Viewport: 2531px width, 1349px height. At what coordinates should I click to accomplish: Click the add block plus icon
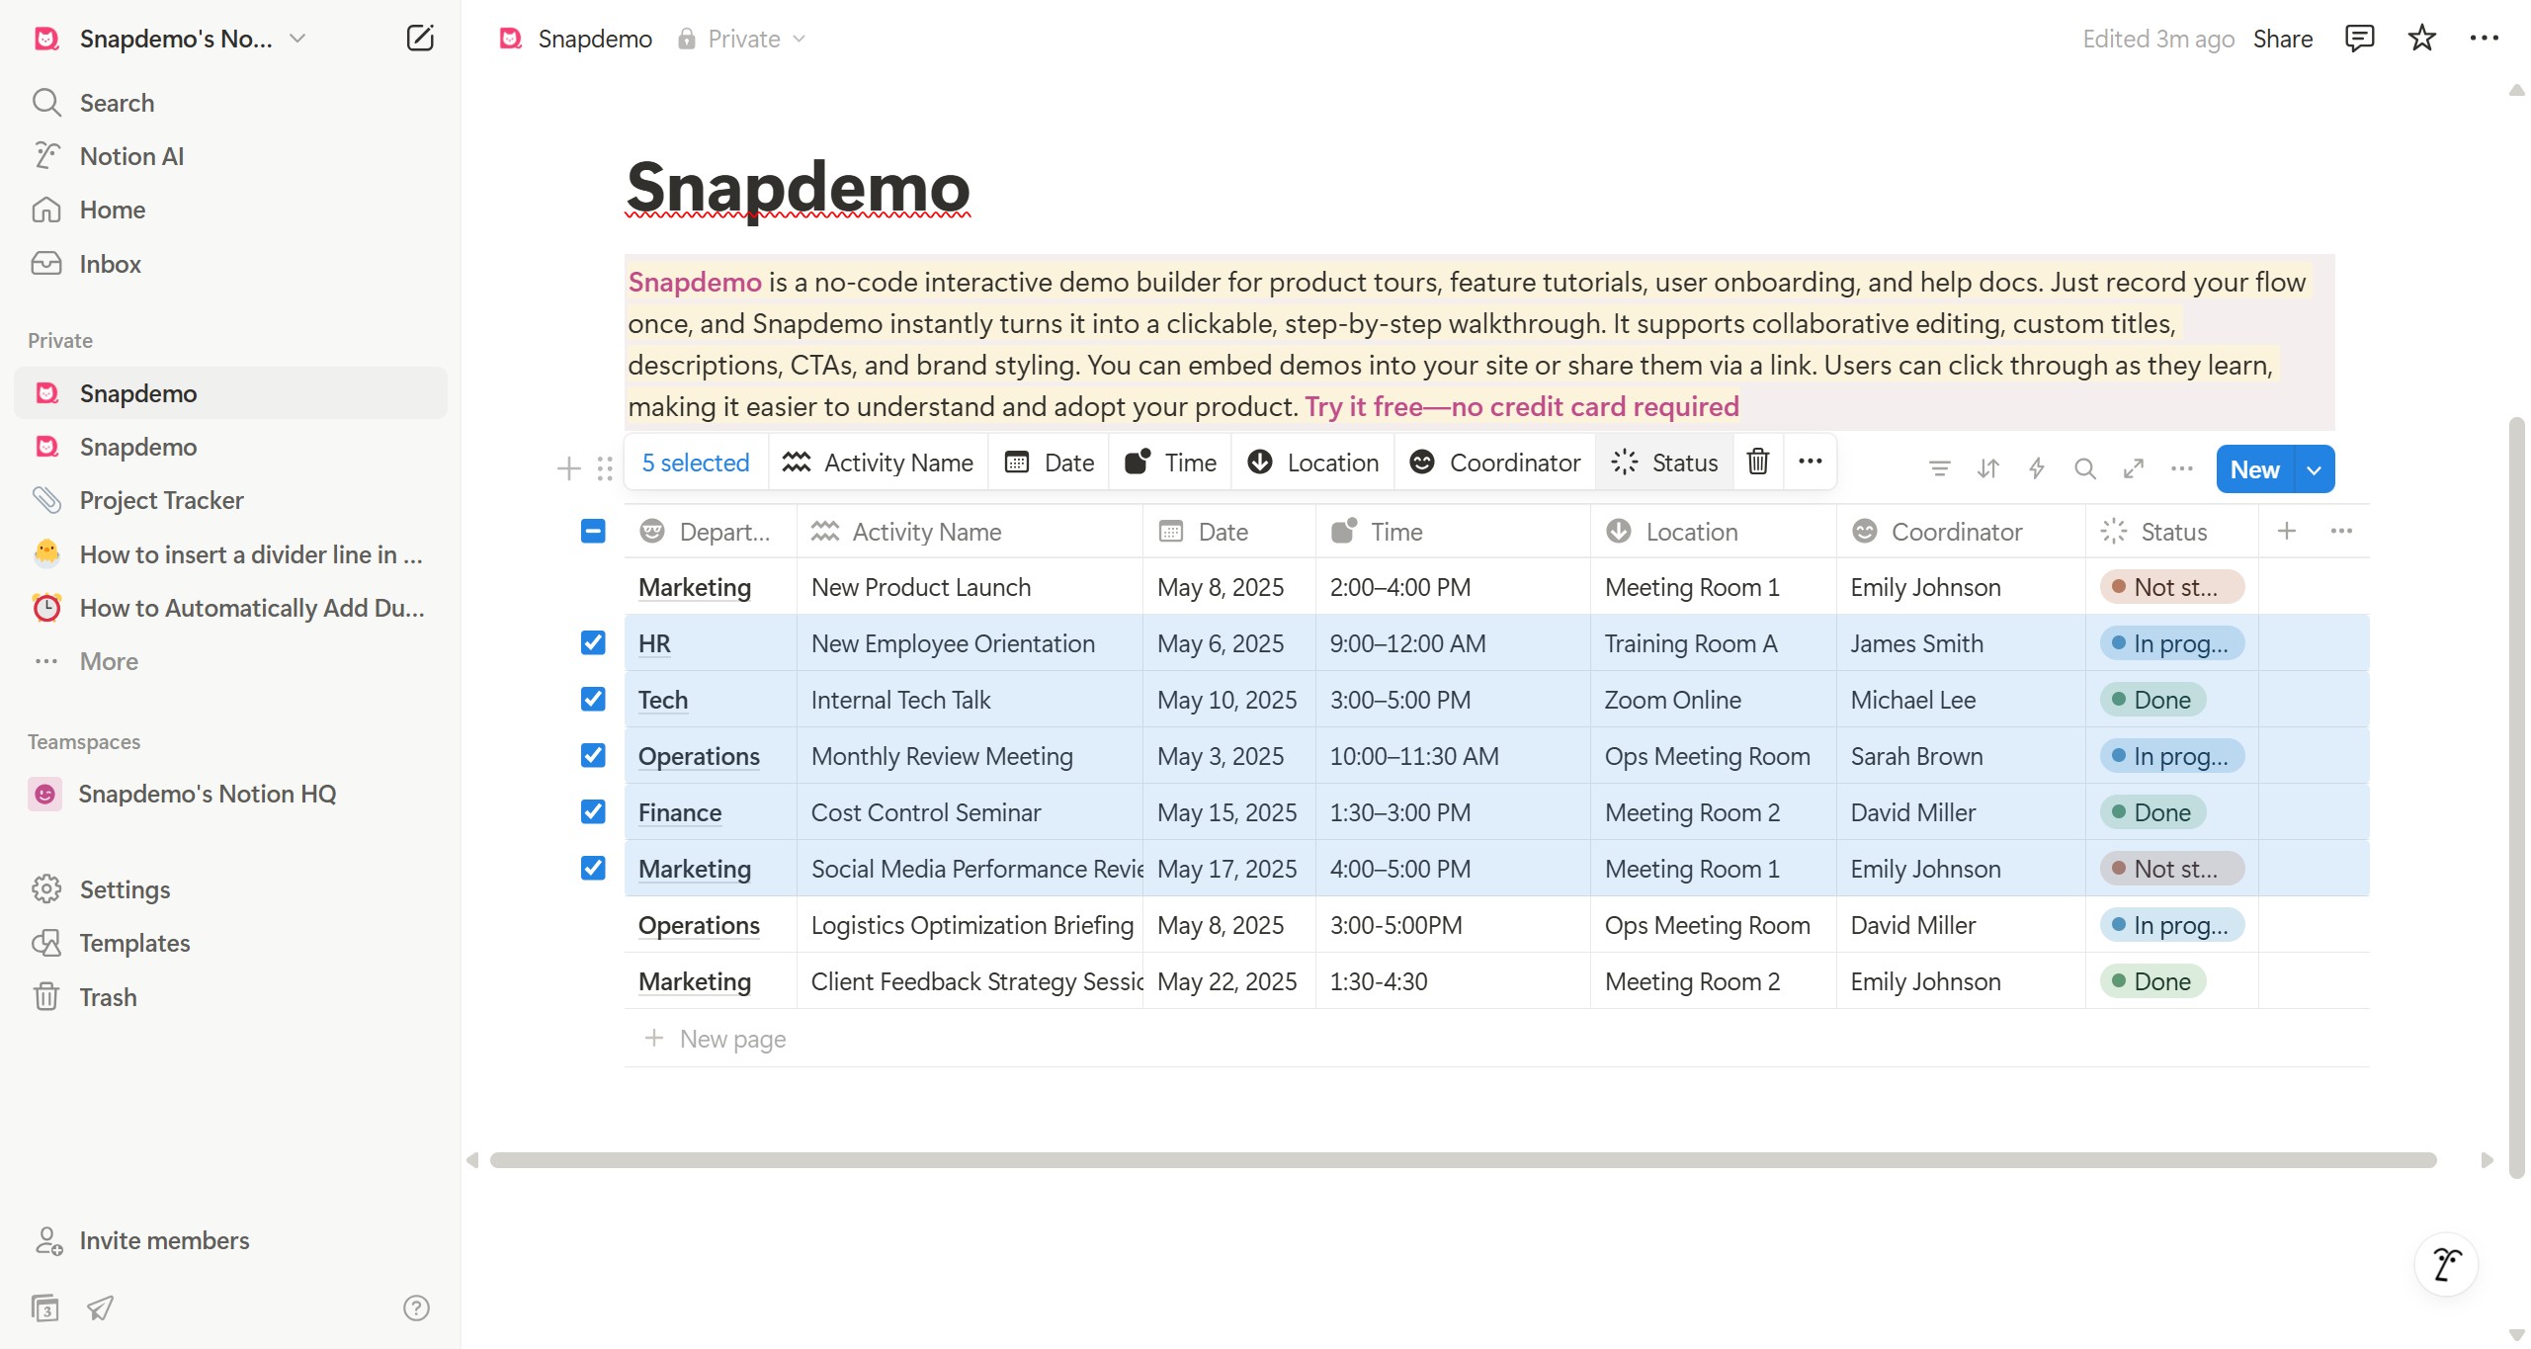[568, 468]
